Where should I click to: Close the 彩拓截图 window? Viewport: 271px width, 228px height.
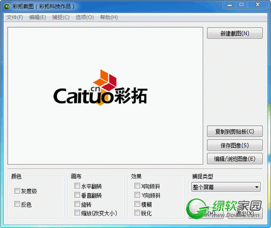pos(257,5)
